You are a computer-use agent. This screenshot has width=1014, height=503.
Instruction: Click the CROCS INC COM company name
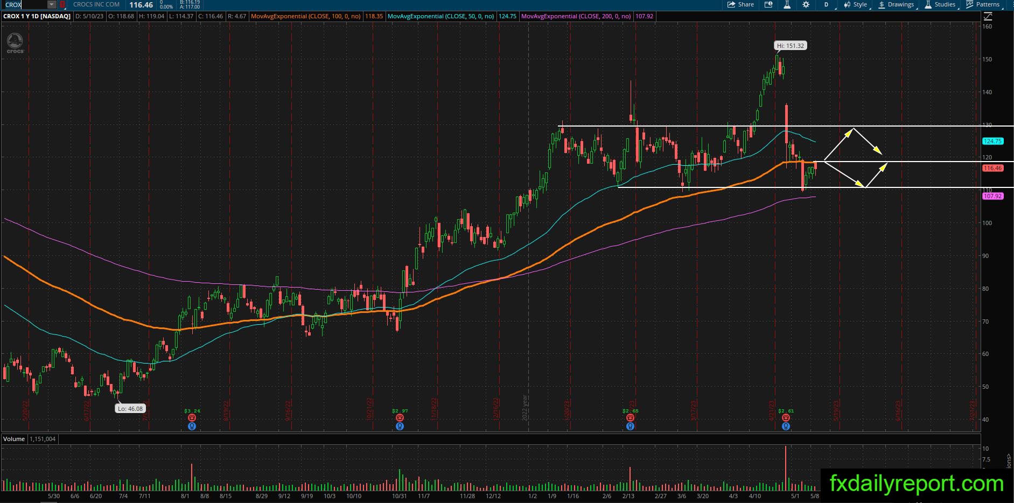[x=96, y=5]
